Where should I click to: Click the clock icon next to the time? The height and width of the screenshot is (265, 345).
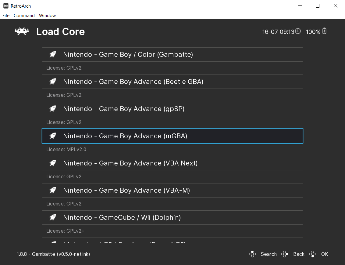point(298,31)
